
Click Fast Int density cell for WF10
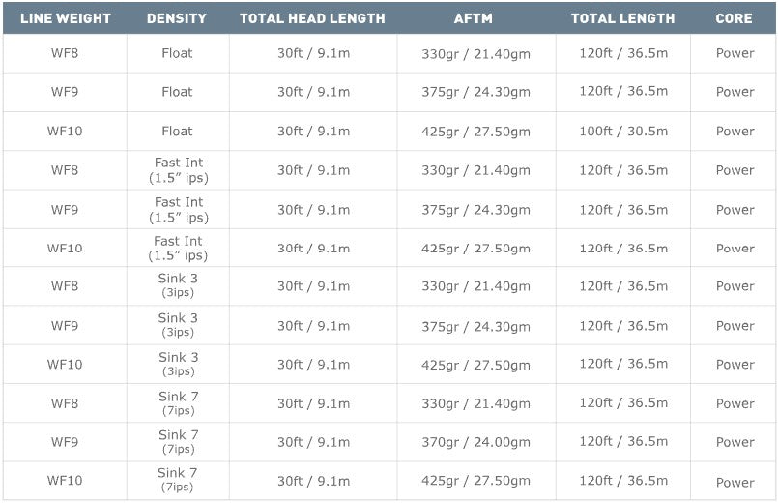178,248
